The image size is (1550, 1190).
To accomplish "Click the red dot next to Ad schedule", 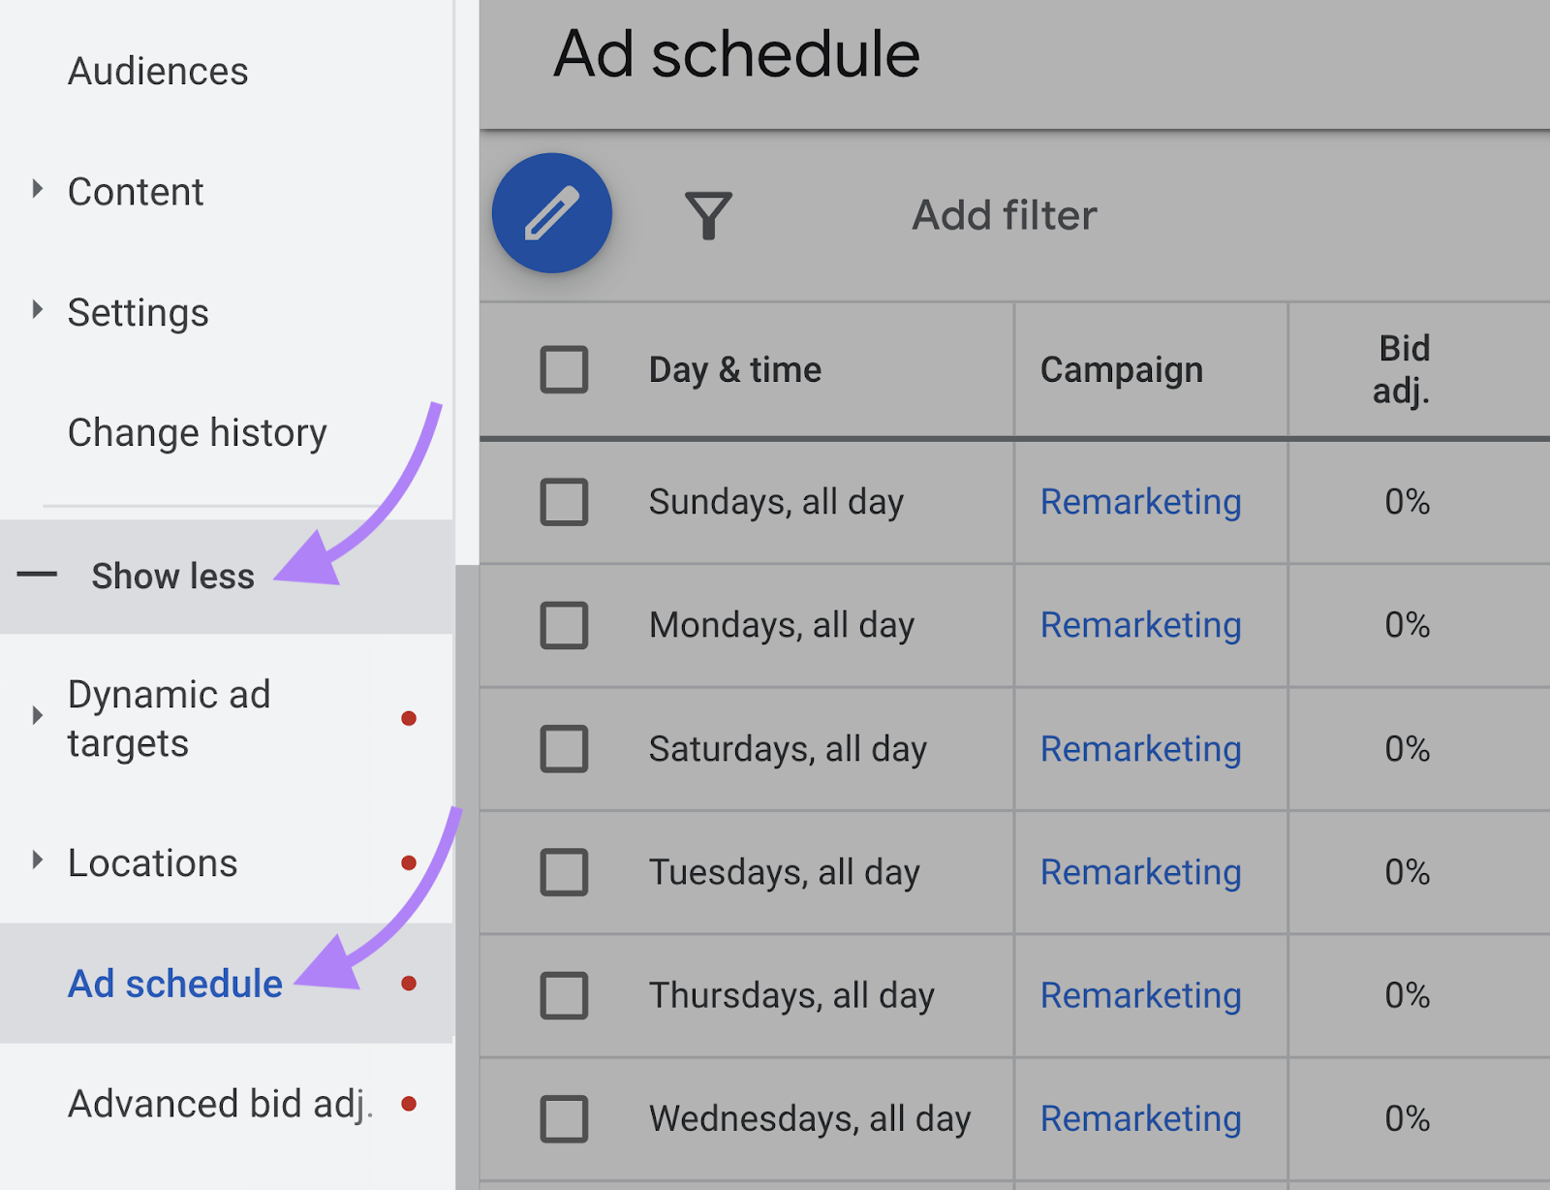I will coord(411,982).
